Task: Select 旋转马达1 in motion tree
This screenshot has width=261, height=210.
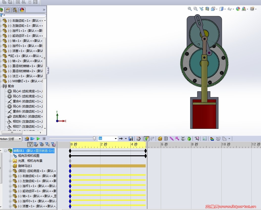Action: tap(25, 166)
